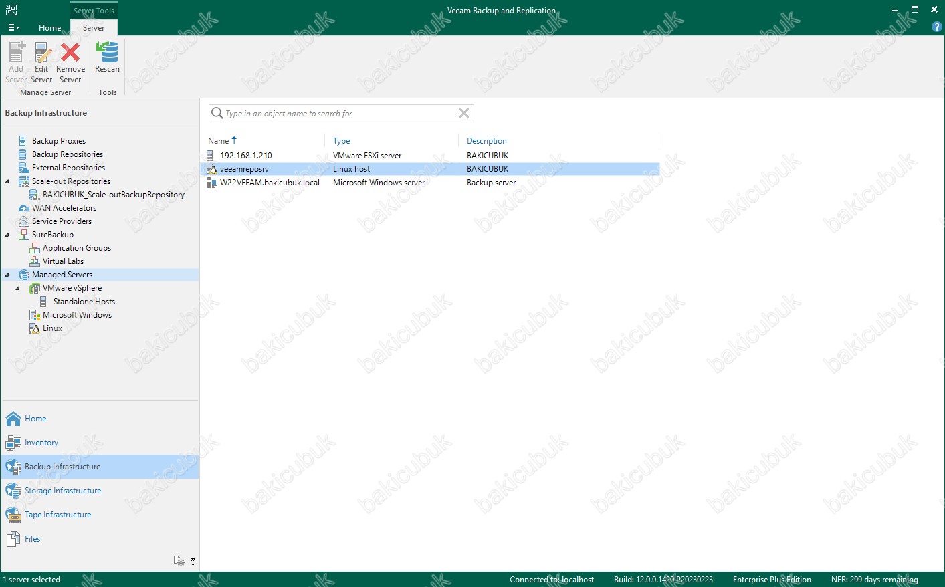
Task: Click the search box for object names
Action: (340, 114)
